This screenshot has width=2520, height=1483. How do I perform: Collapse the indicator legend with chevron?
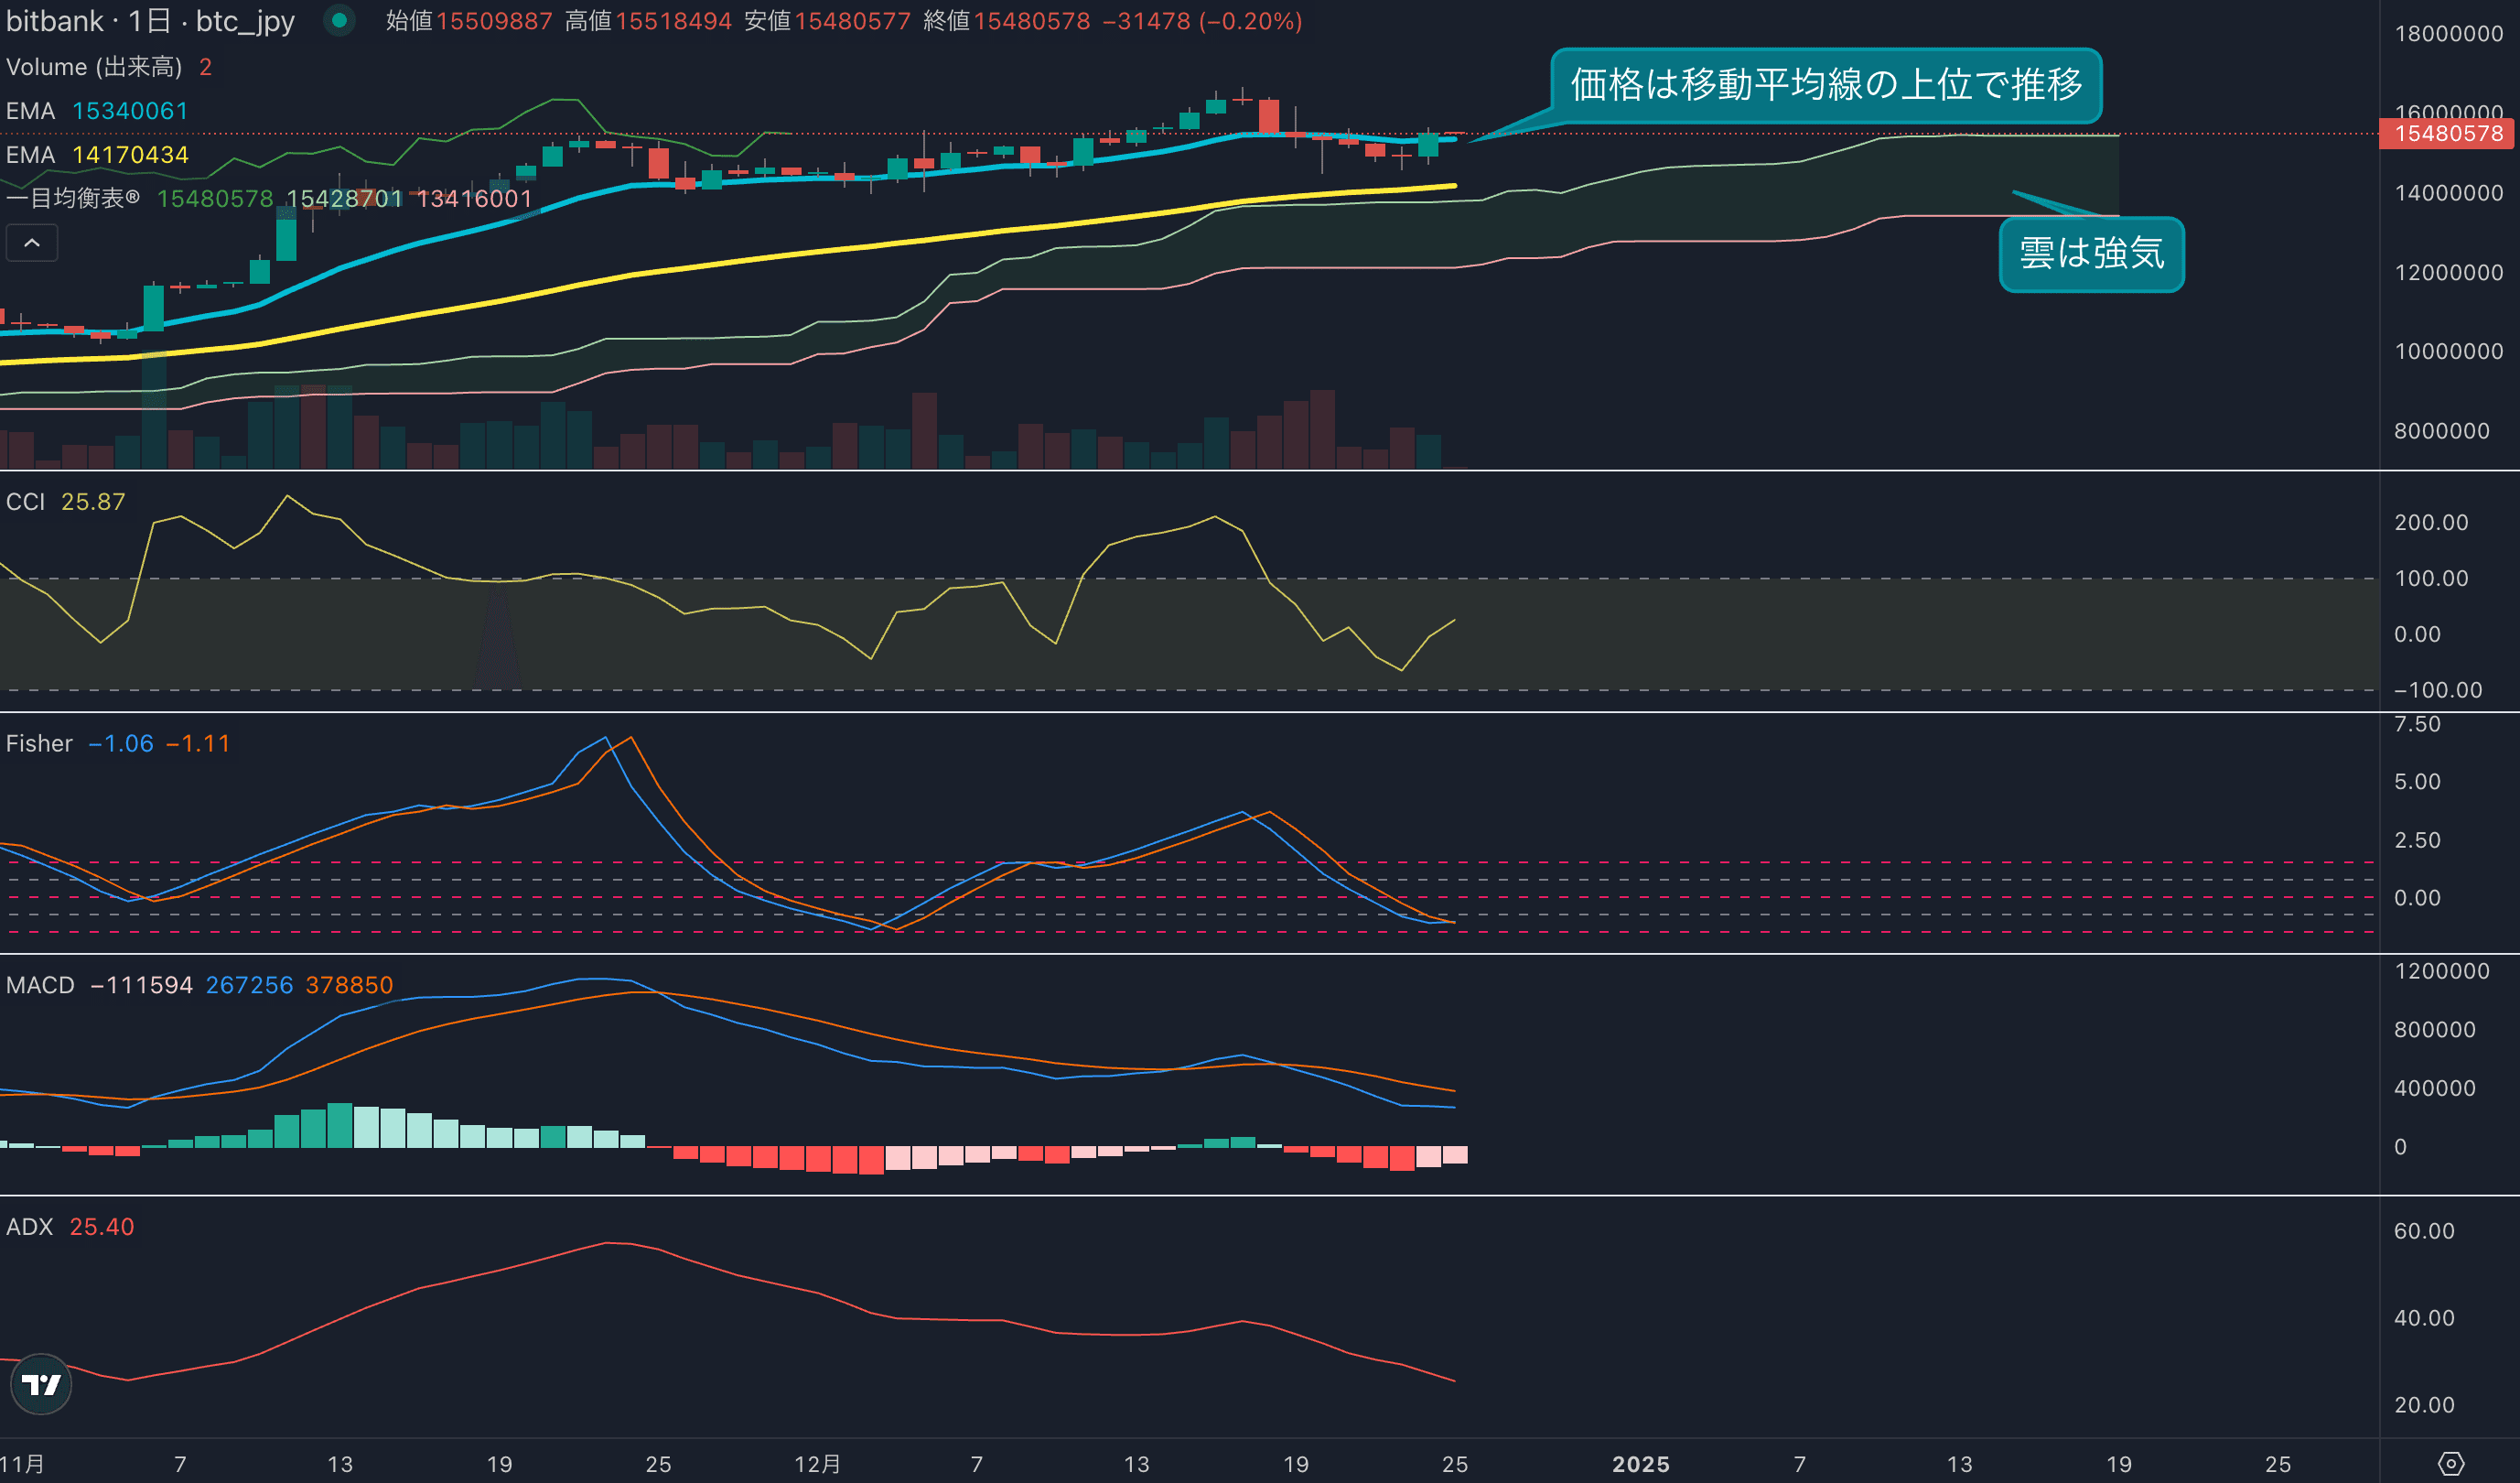(x=32, y=244)
